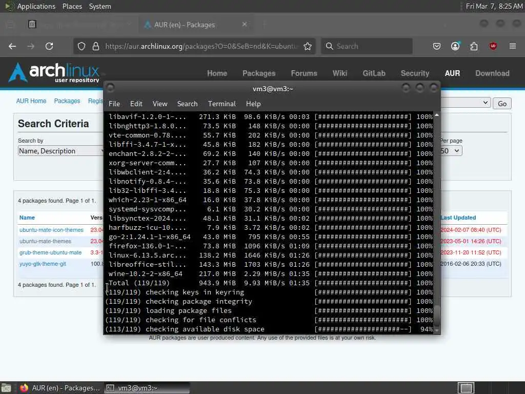Click the terminal vertical scrollbar thumb

(x=437, y=315)
